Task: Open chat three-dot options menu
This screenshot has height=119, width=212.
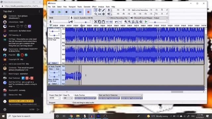Action: pos(39,12)
